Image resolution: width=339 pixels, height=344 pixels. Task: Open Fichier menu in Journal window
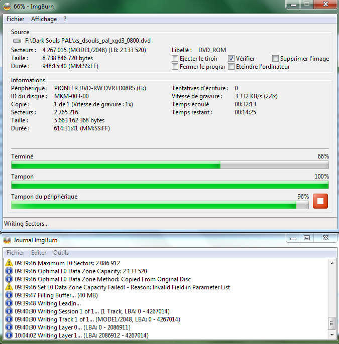16,253
